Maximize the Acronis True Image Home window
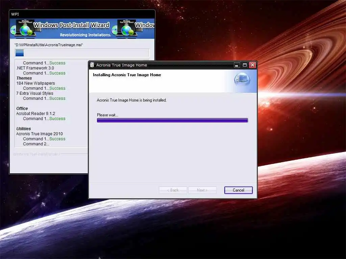The height and width of the screenshot is (259, 346). [x=245, y=65]
